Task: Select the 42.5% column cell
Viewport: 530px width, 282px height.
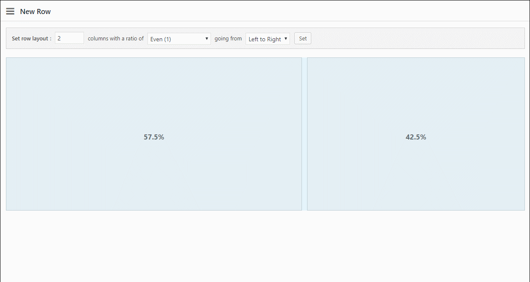Action: (416, 134)
